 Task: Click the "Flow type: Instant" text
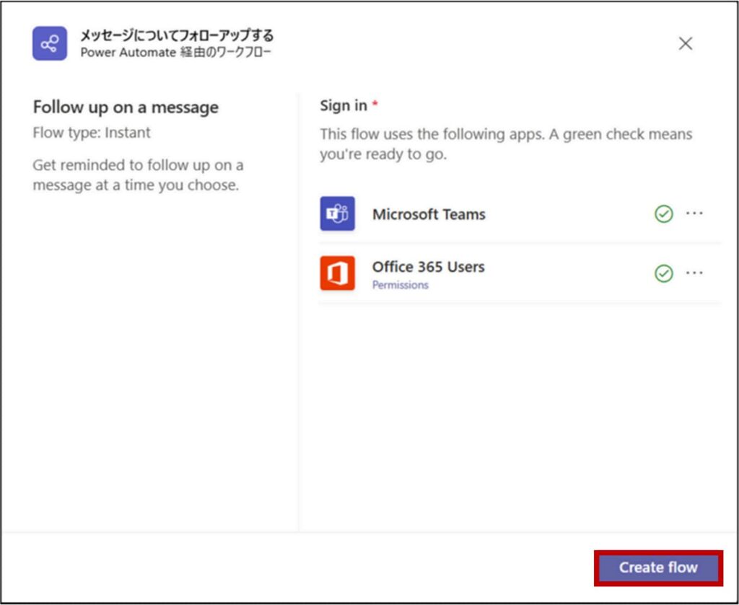click(92, 133)
